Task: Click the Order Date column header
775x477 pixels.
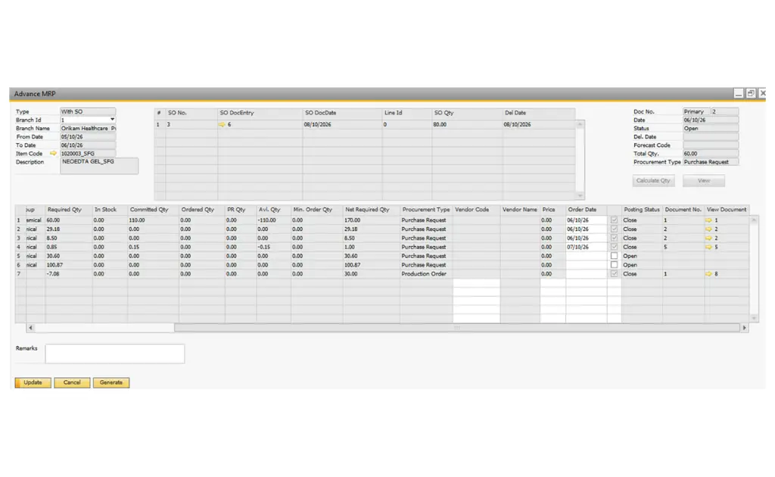Action: pos(587,210)
